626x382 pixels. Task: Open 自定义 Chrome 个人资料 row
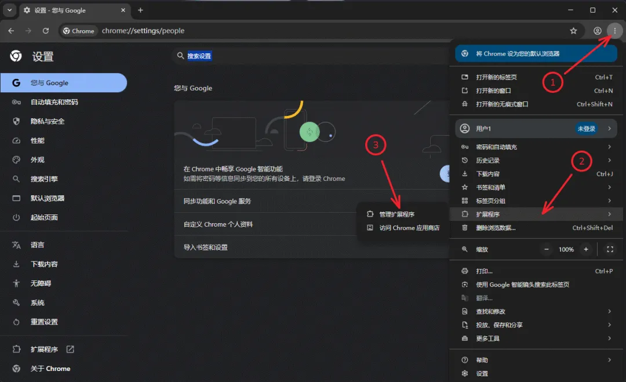265,224
